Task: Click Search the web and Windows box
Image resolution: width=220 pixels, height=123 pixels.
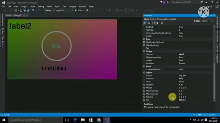Action: [x=35, y=120]
